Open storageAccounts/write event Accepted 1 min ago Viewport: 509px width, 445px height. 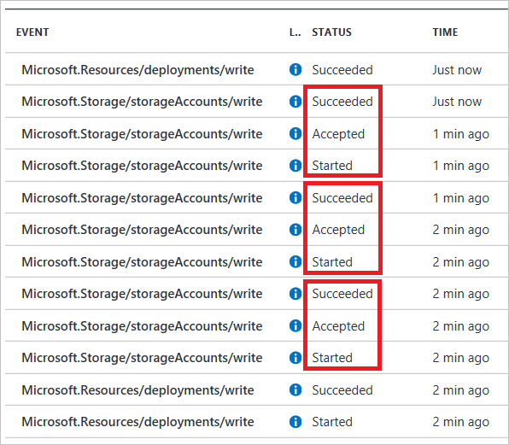[x=142, y=134]
